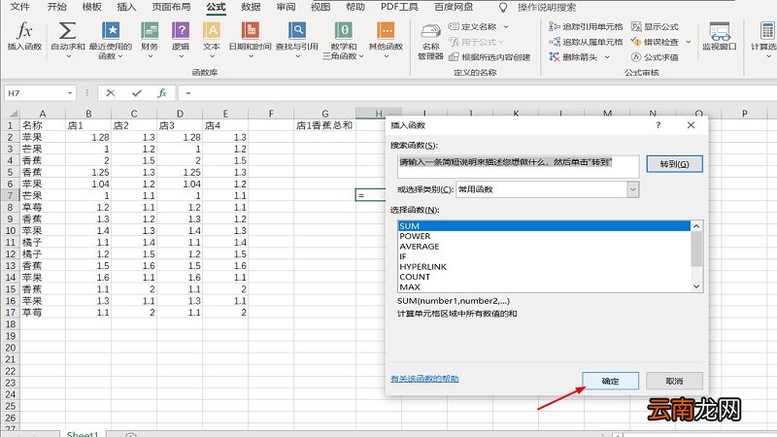Select POWER in function list
This screenshot has width=777, height=437.
544,236
